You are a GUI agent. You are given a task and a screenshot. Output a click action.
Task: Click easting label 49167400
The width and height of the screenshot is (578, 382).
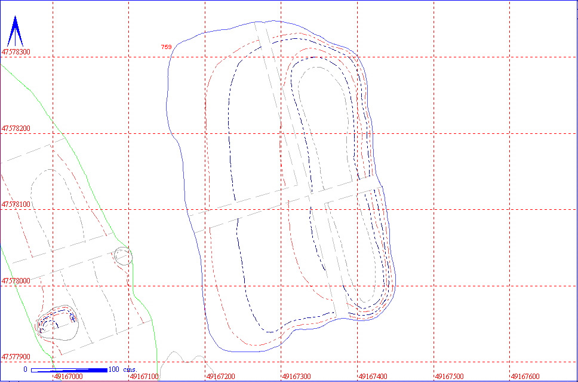coord(373,377)
